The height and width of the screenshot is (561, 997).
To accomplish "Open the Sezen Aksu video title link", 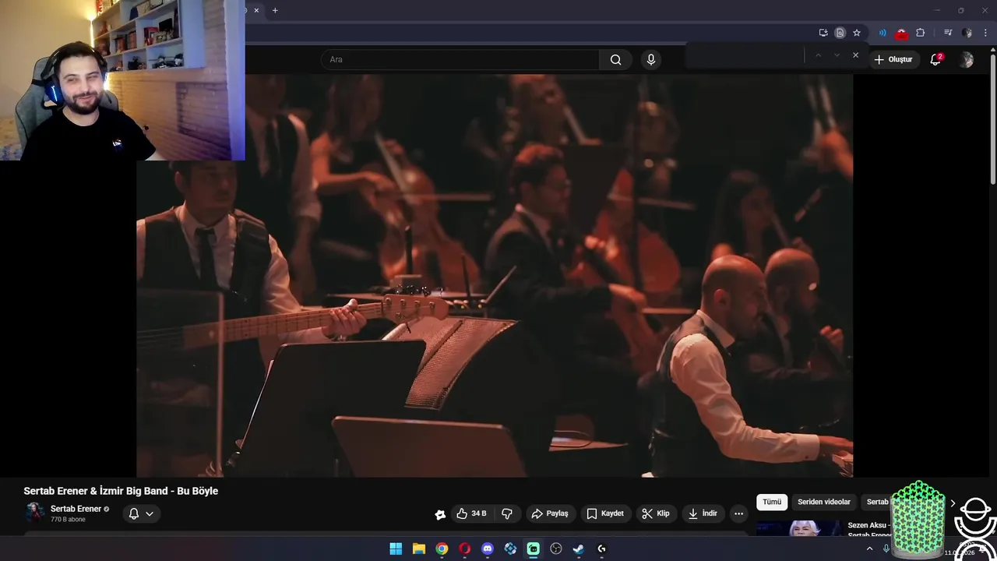I will 869,530.
